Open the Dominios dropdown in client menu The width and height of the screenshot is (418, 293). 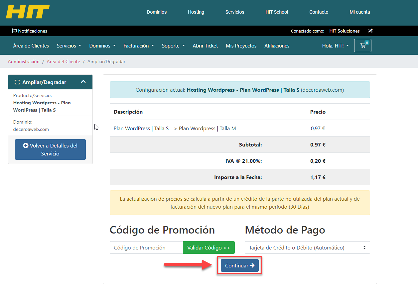[102, 46]
